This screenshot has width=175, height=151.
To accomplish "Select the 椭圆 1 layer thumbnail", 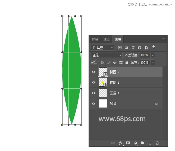I will pyautogui.click(x=103, y=82).
